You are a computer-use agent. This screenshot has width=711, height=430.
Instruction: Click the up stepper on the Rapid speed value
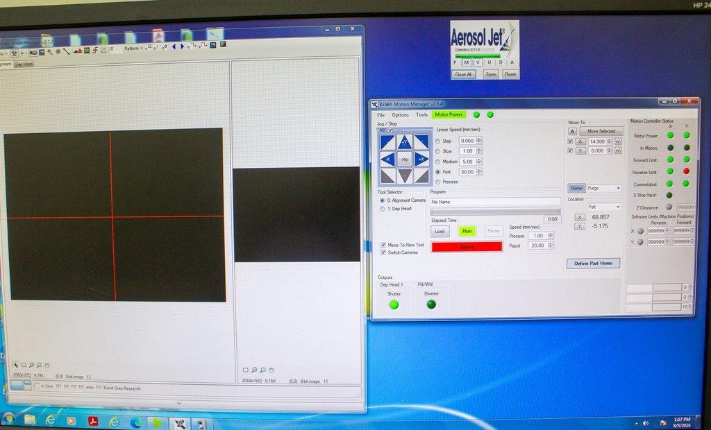tap(550, 243)
